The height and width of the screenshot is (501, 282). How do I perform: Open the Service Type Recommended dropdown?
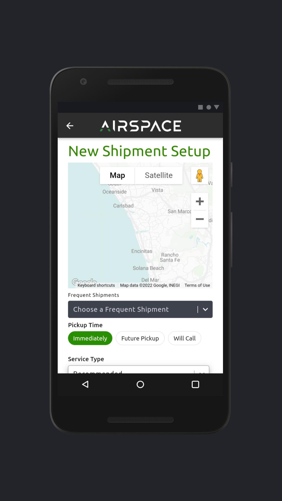click(139, 369)
